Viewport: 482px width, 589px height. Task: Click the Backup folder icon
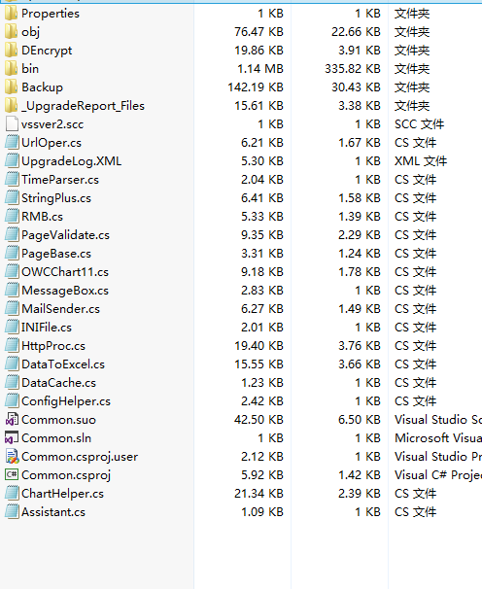12,87
